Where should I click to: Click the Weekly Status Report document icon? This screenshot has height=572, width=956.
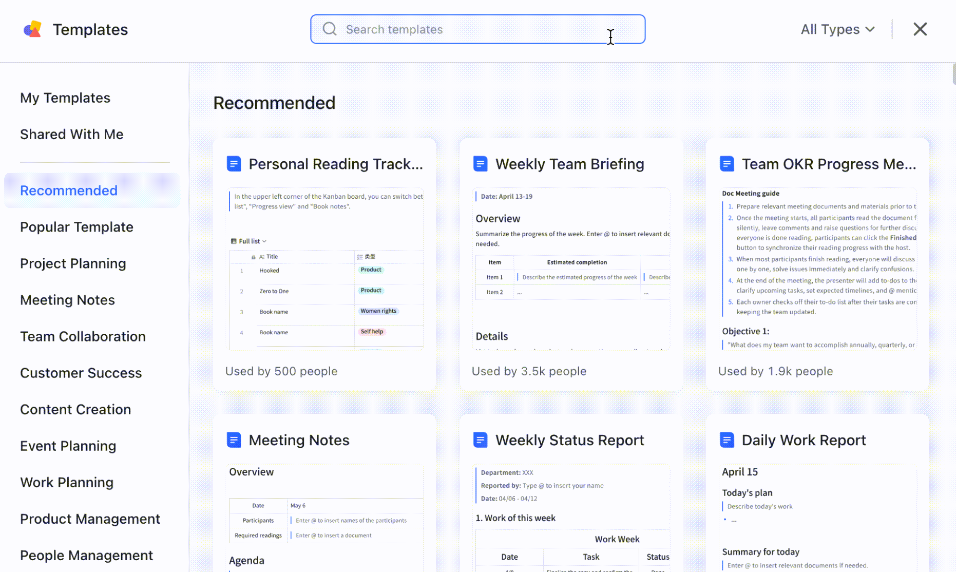tap(480, 440)
